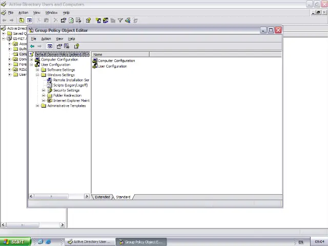Collapse Windows Settings tree node
The image size is (328, 246).
(x=37, y=75)
